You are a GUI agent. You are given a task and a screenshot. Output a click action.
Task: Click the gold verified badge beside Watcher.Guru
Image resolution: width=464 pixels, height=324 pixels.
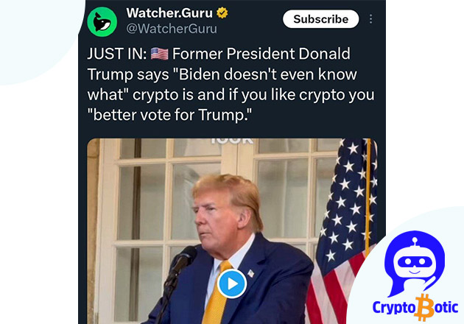tap(222, 13)
